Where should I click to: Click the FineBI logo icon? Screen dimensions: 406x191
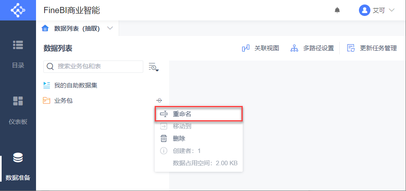tap(18, 10)
